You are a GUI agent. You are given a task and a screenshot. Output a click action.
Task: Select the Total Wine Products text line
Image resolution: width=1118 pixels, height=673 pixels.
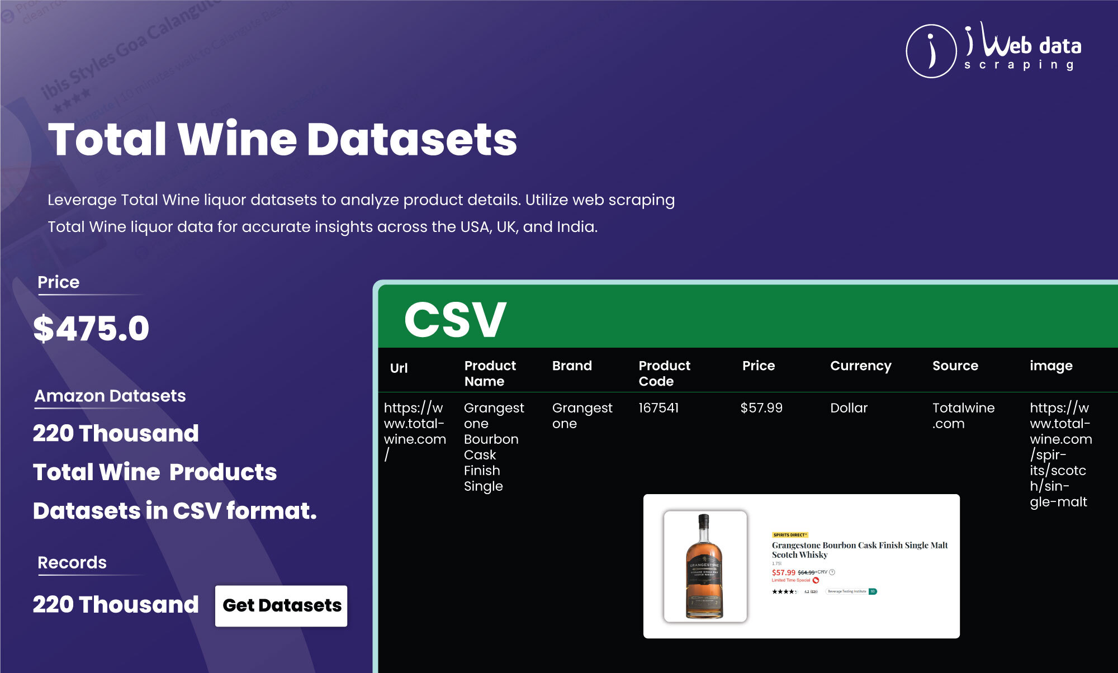pos(155,472)
